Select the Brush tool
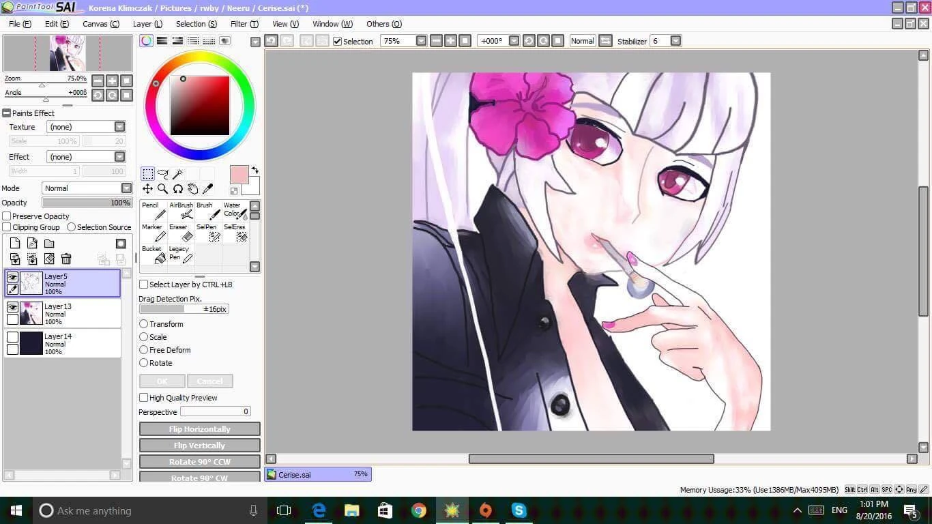932x524 pixels. pos(208,212)
